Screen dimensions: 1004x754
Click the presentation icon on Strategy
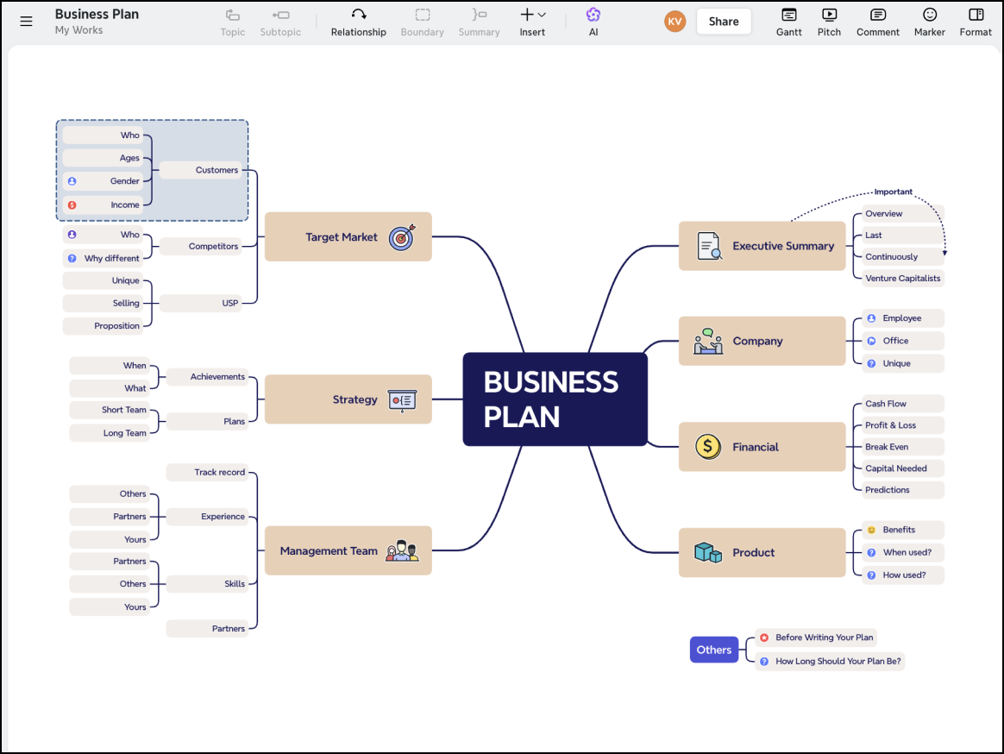(402, 400)
